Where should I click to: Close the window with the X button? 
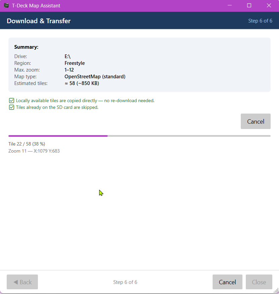coord(269,5)
